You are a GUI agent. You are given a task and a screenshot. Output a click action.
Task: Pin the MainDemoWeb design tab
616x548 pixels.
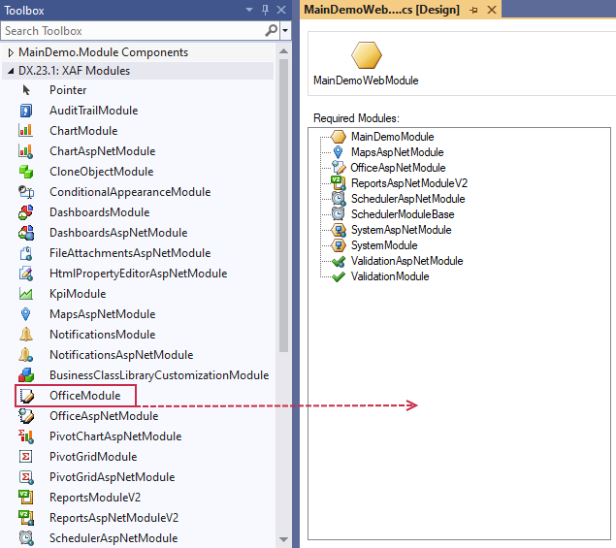pyautogui.click(x=473, y=11)
